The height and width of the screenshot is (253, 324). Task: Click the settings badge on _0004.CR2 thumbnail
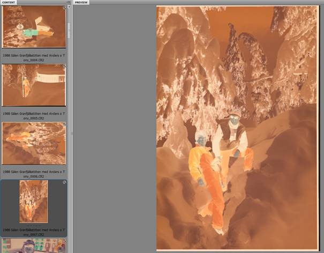[64, 8]
